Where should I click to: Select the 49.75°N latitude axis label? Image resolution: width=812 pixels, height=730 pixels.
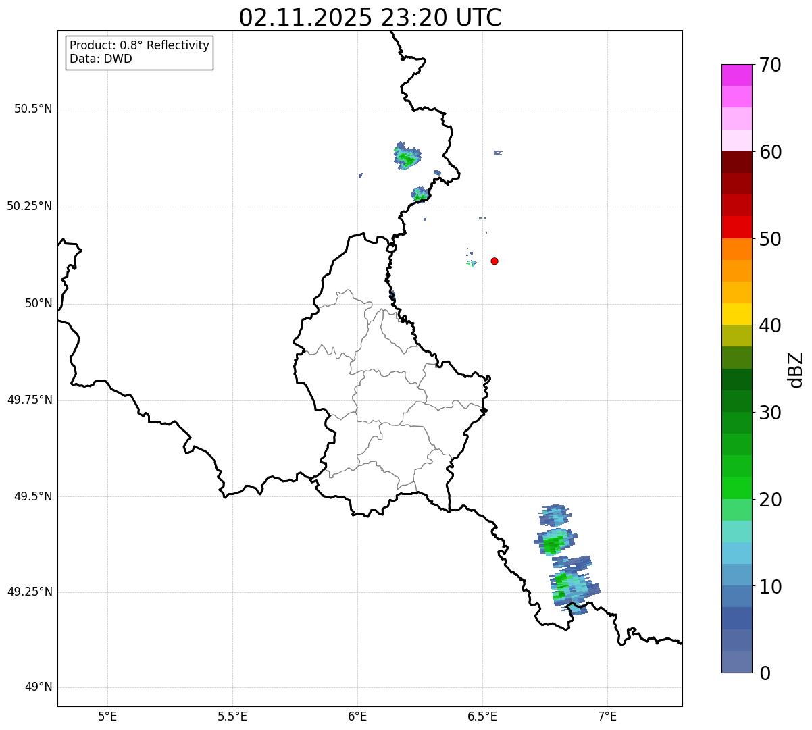[30, 400]
